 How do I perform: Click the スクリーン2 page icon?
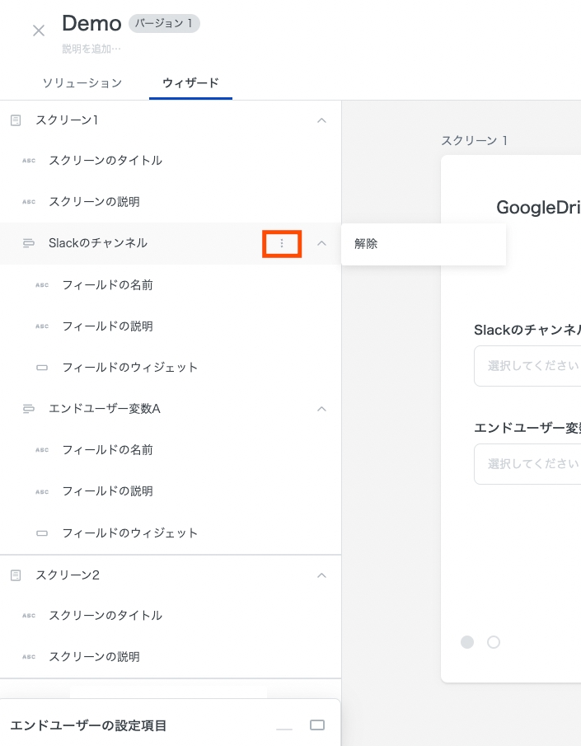[x=16, y=575]
